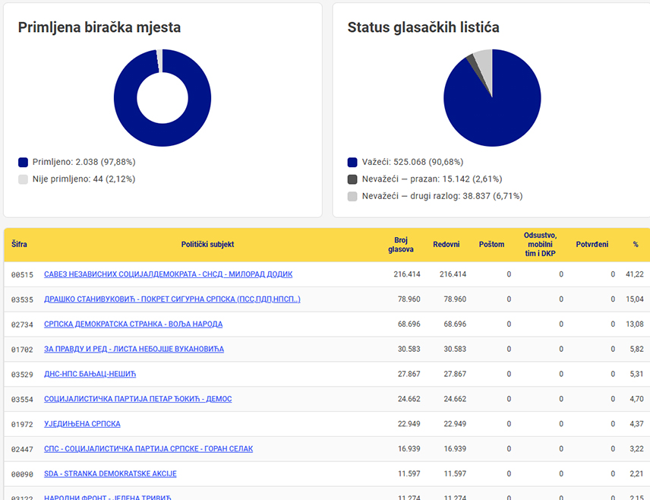This screenshot has height=500, width=650.
Task: Click the dark gray Nevažeći prazan legend swatch
Action: [x=352, y=179]
